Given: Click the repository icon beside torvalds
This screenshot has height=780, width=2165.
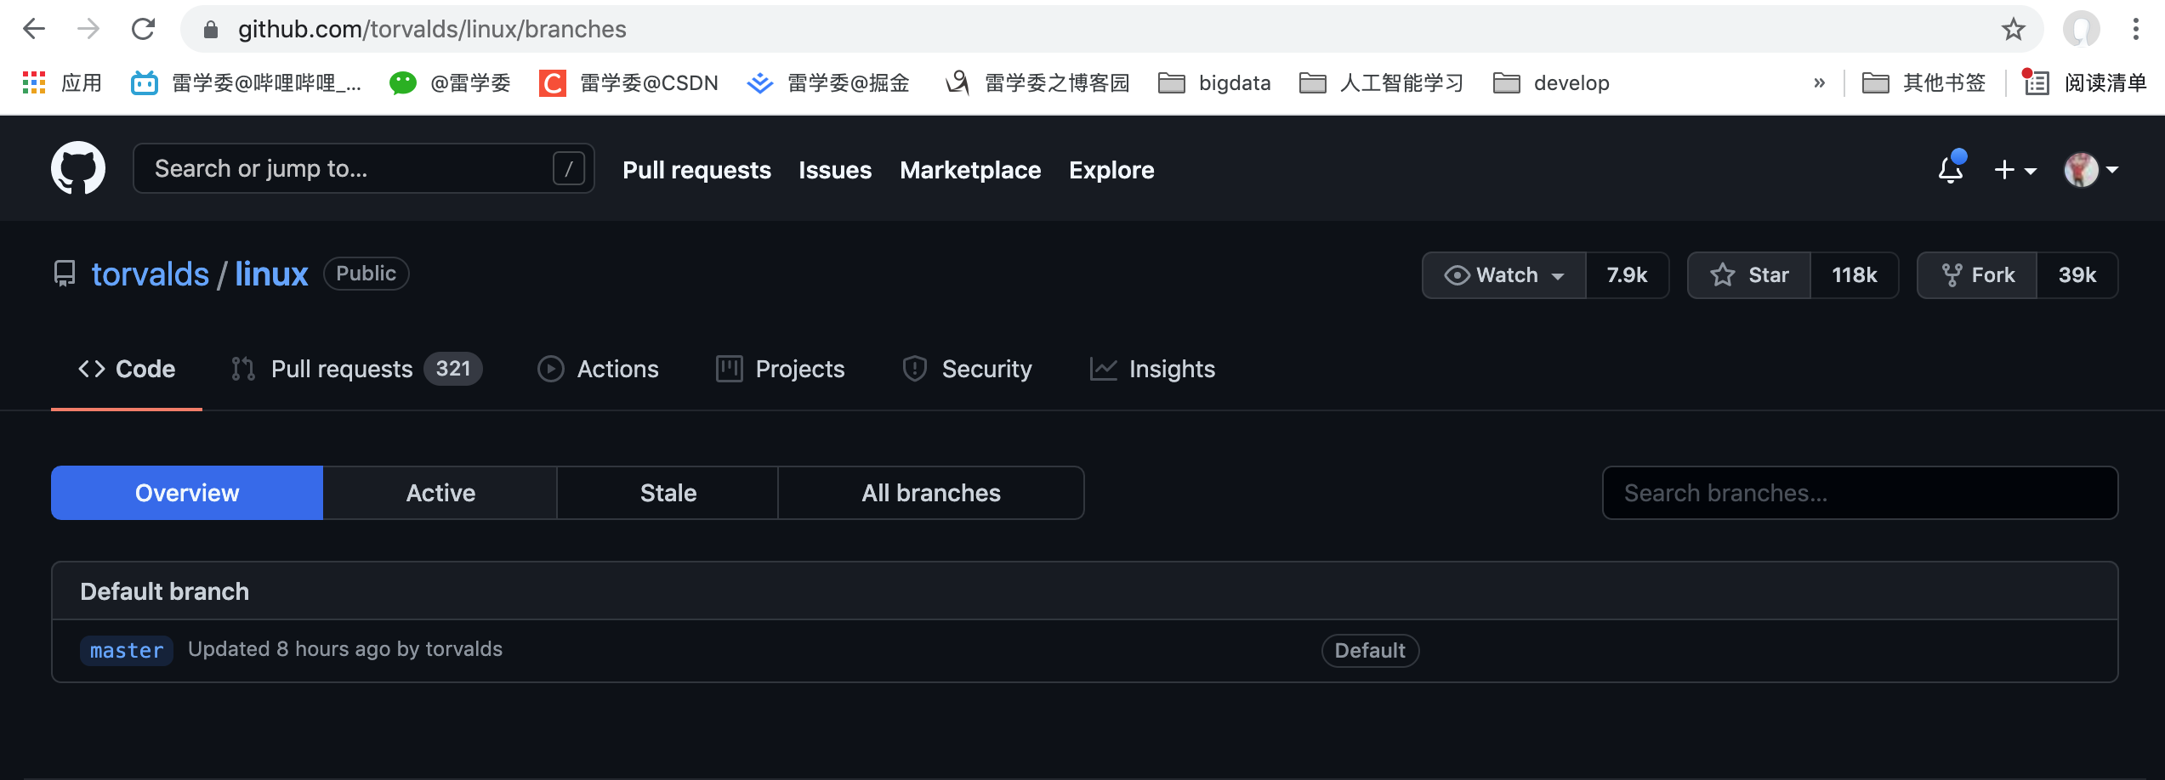Looking at the screenshot, I should tap(65, 274).
